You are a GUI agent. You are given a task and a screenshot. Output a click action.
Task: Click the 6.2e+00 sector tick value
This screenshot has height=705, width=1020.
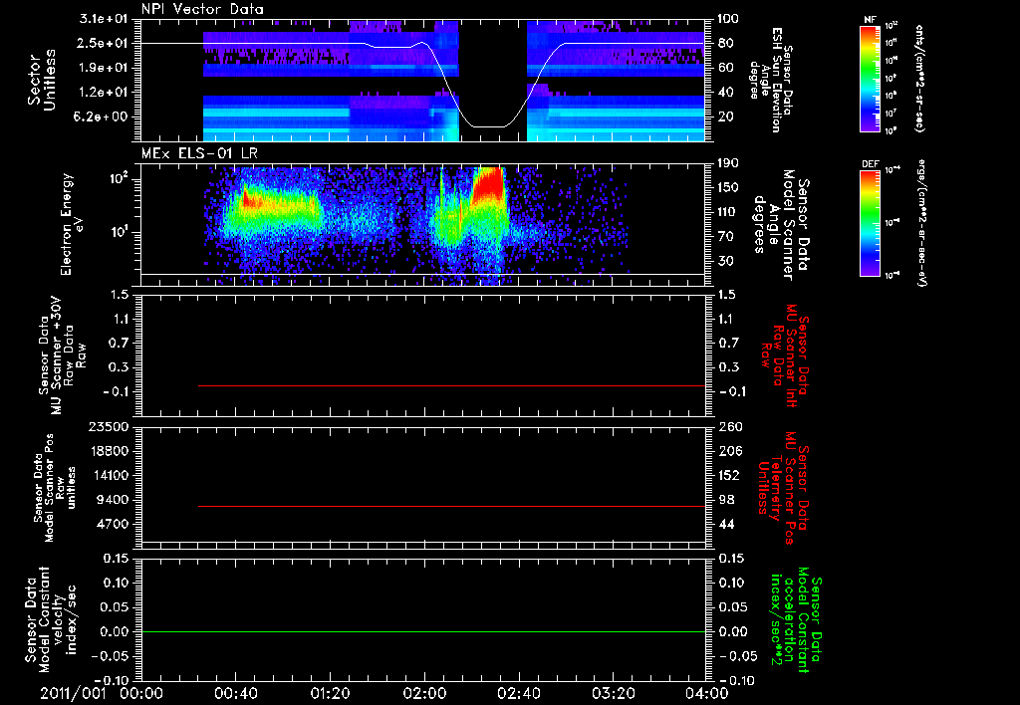[103, 117]
